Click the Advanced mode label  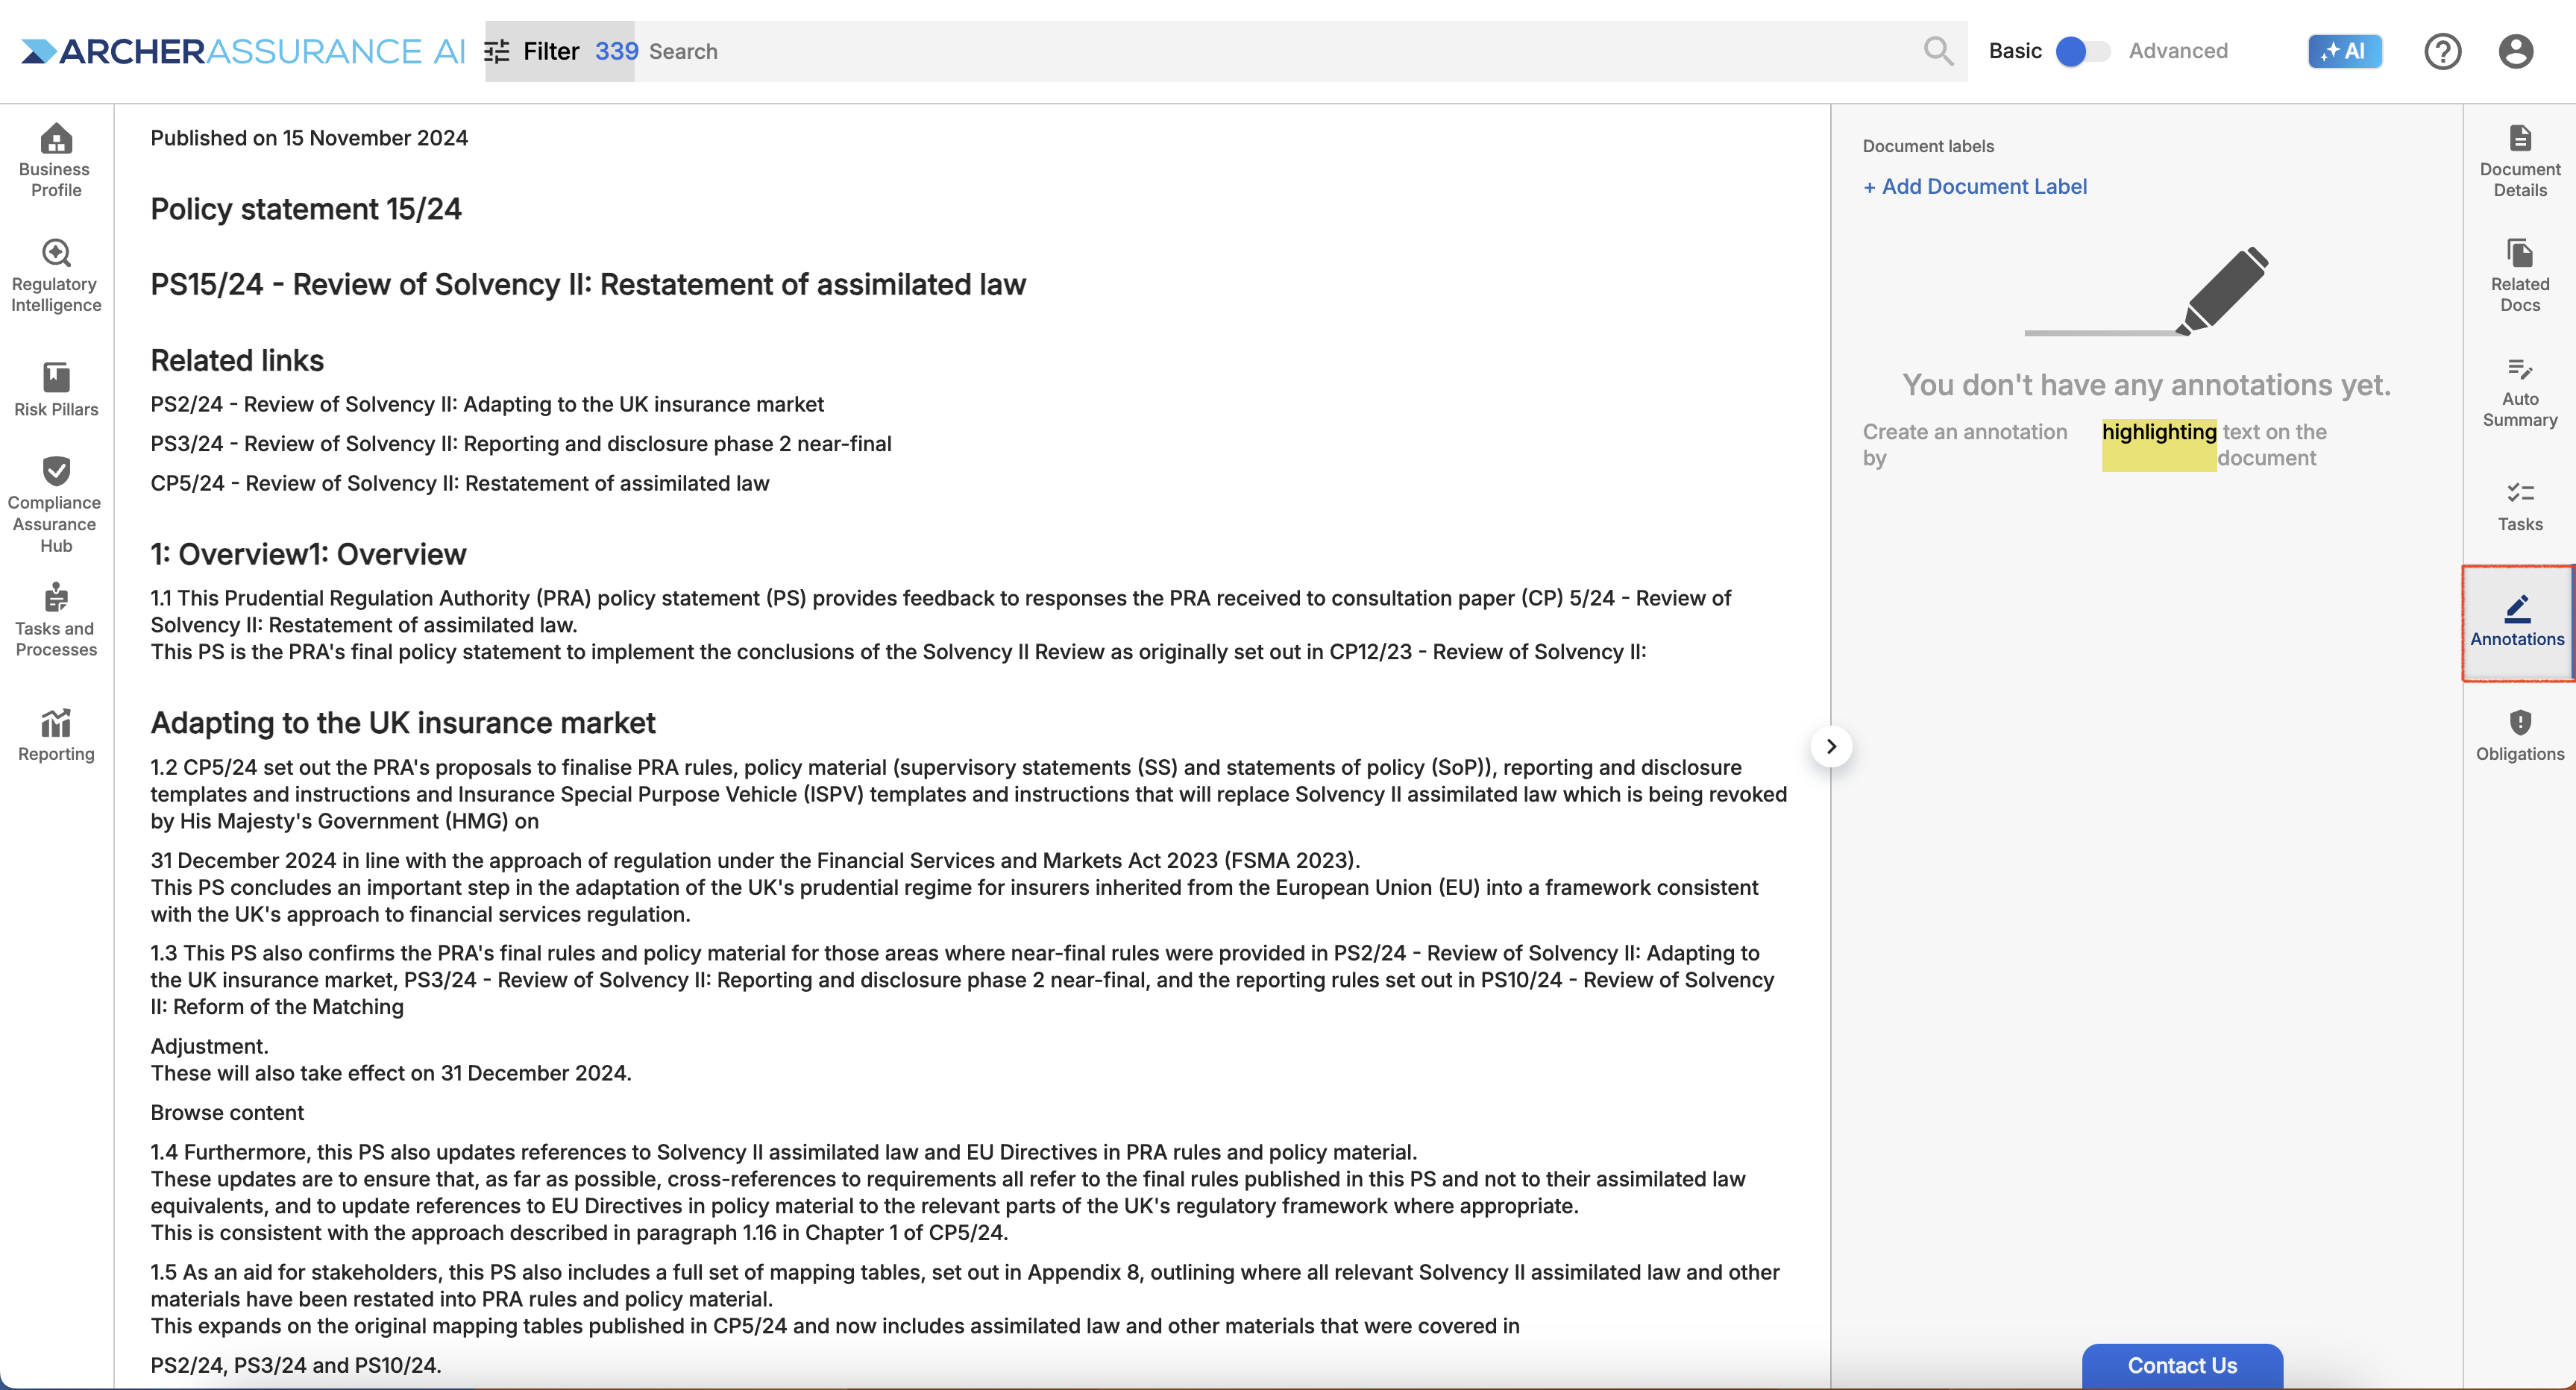tap(2177, 51)
